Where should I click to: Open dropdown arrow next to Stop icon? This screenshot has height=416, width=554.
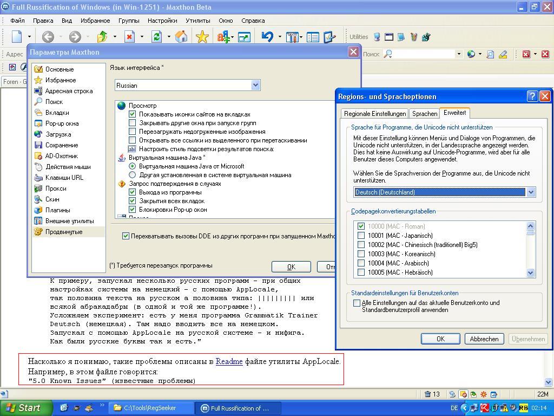[x=142, y=36]
